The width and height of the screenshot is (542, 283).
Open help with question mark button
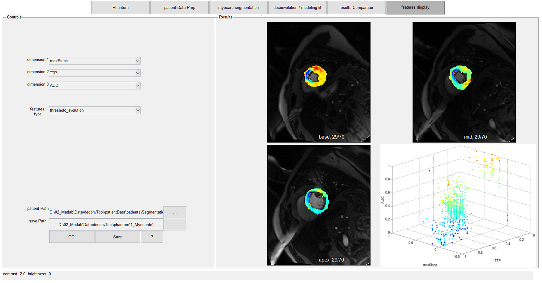tap(152, 237)
